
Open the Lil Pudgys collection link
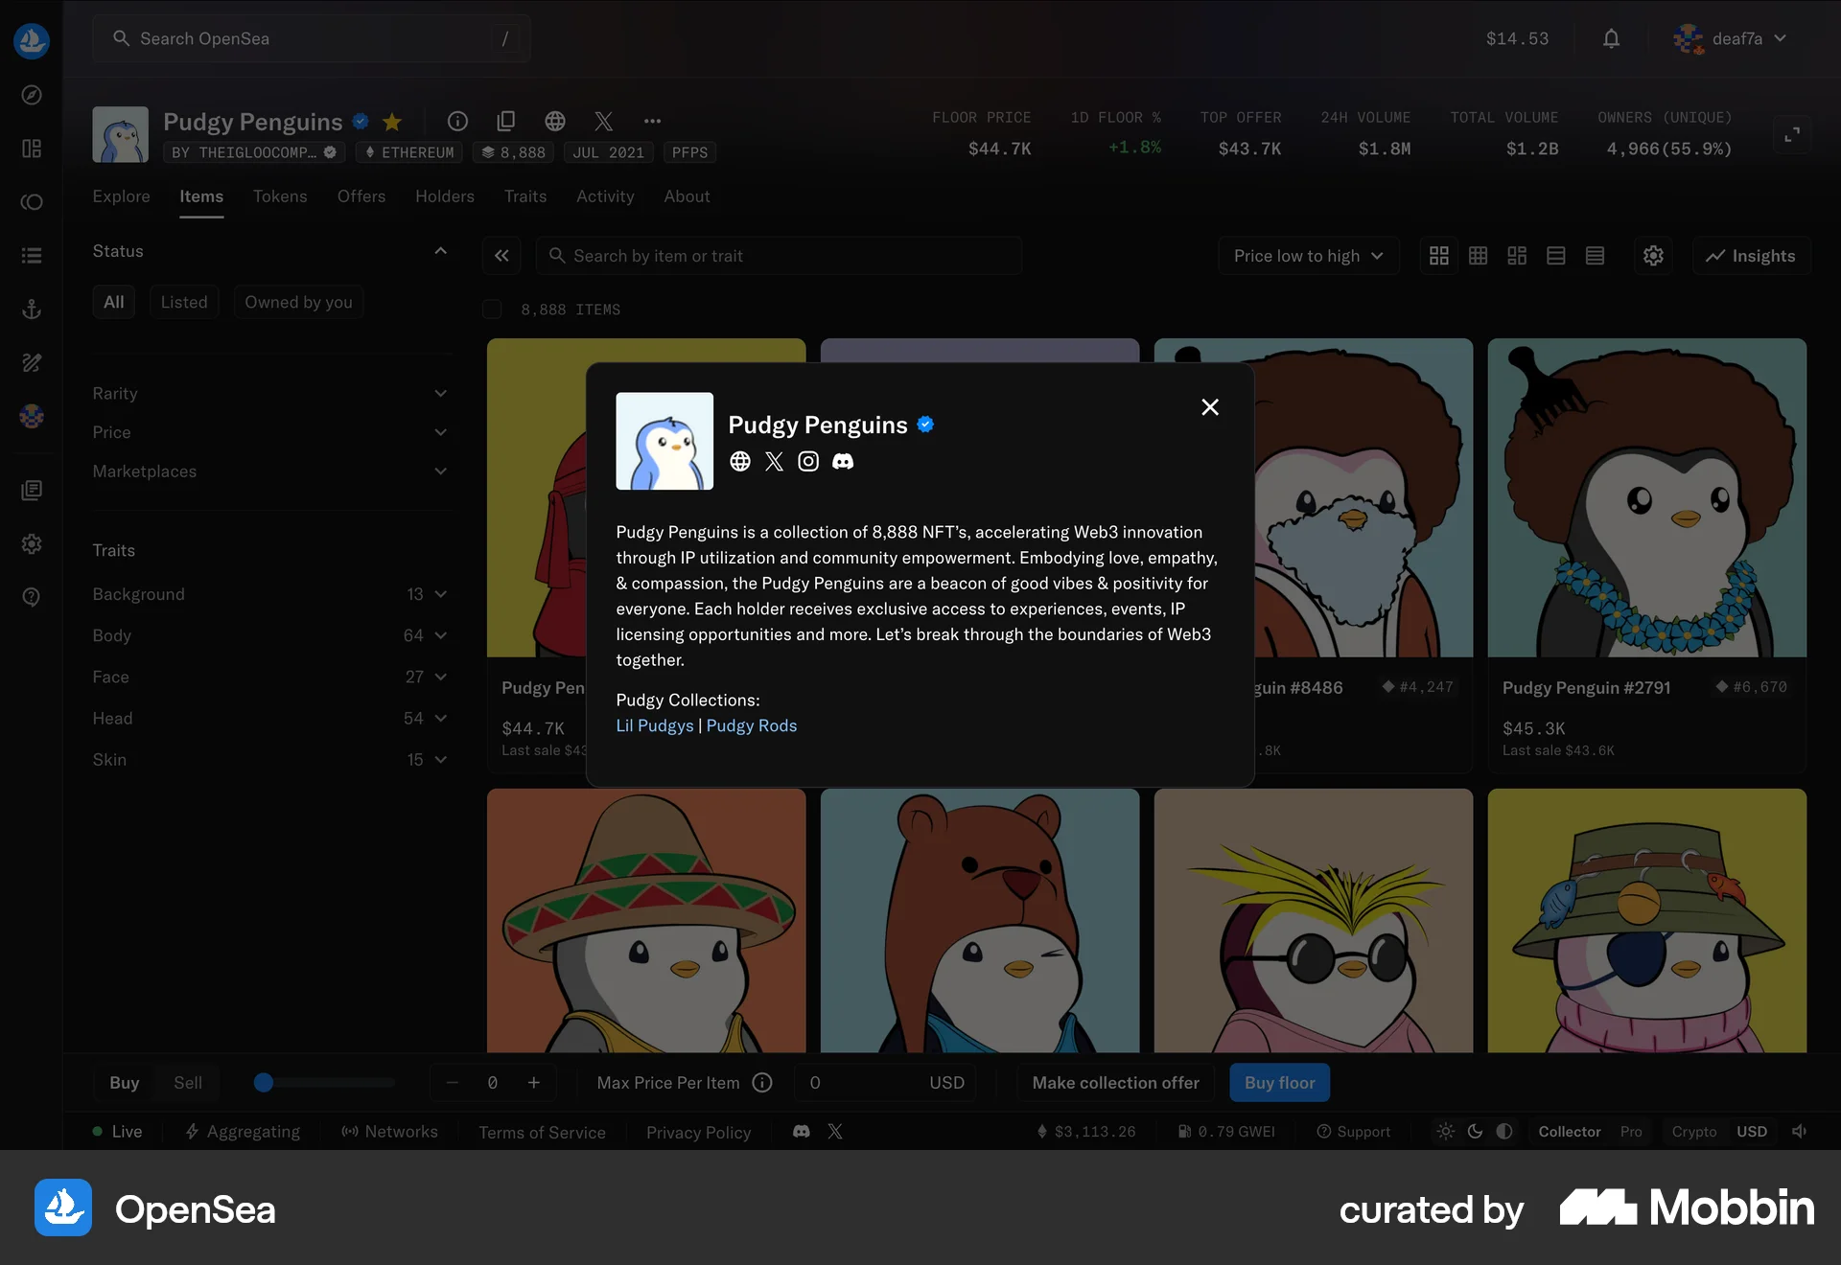click(x=654, y=725)
